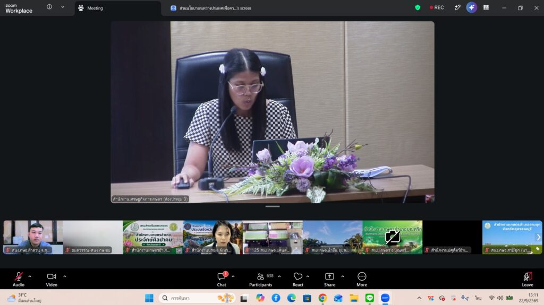Toggle the camera with the Video button

click(52, 279)
